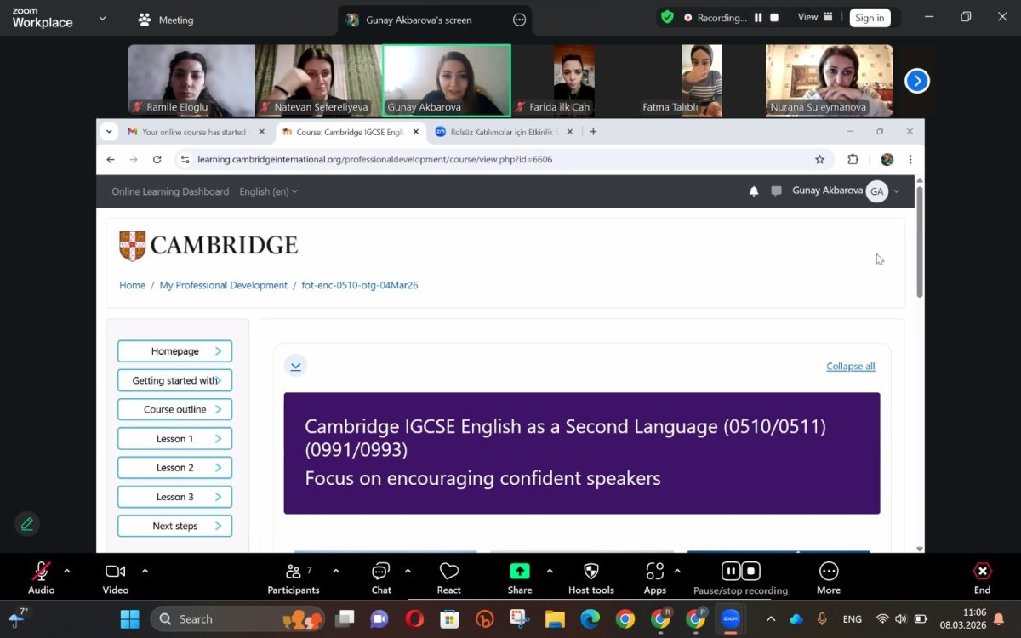Open the Zoom Chat panel

pyautogui.click(x=381, y=572)
